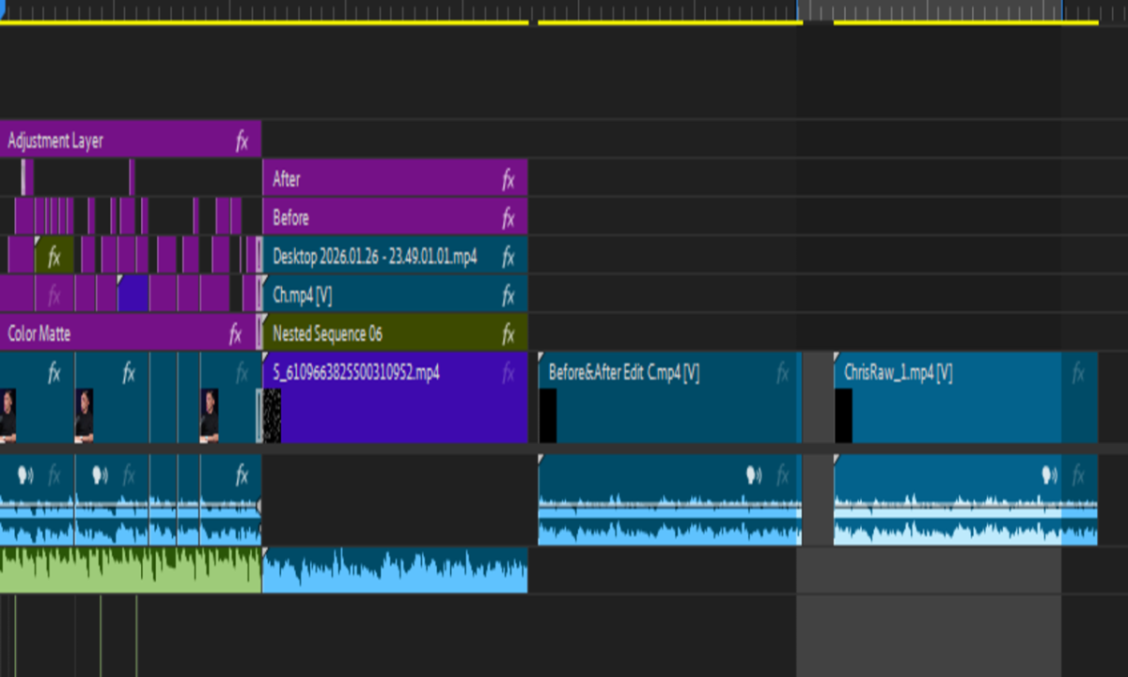This screenshot has height=677, width=1128.
Task: Select the audio clip below S_6109663825500310952.mp4
Action: [395, 571]
